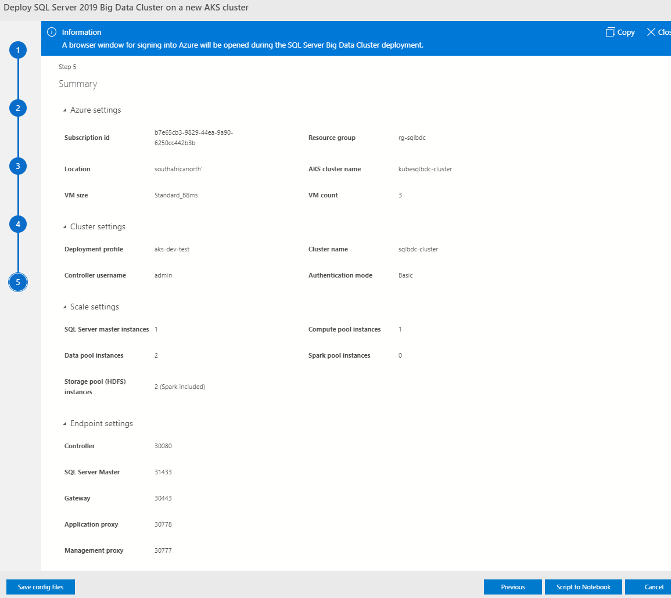Screen dimensions: 671x598
Task: Select Spark pool instances value 0
Action: coord(400,355)
